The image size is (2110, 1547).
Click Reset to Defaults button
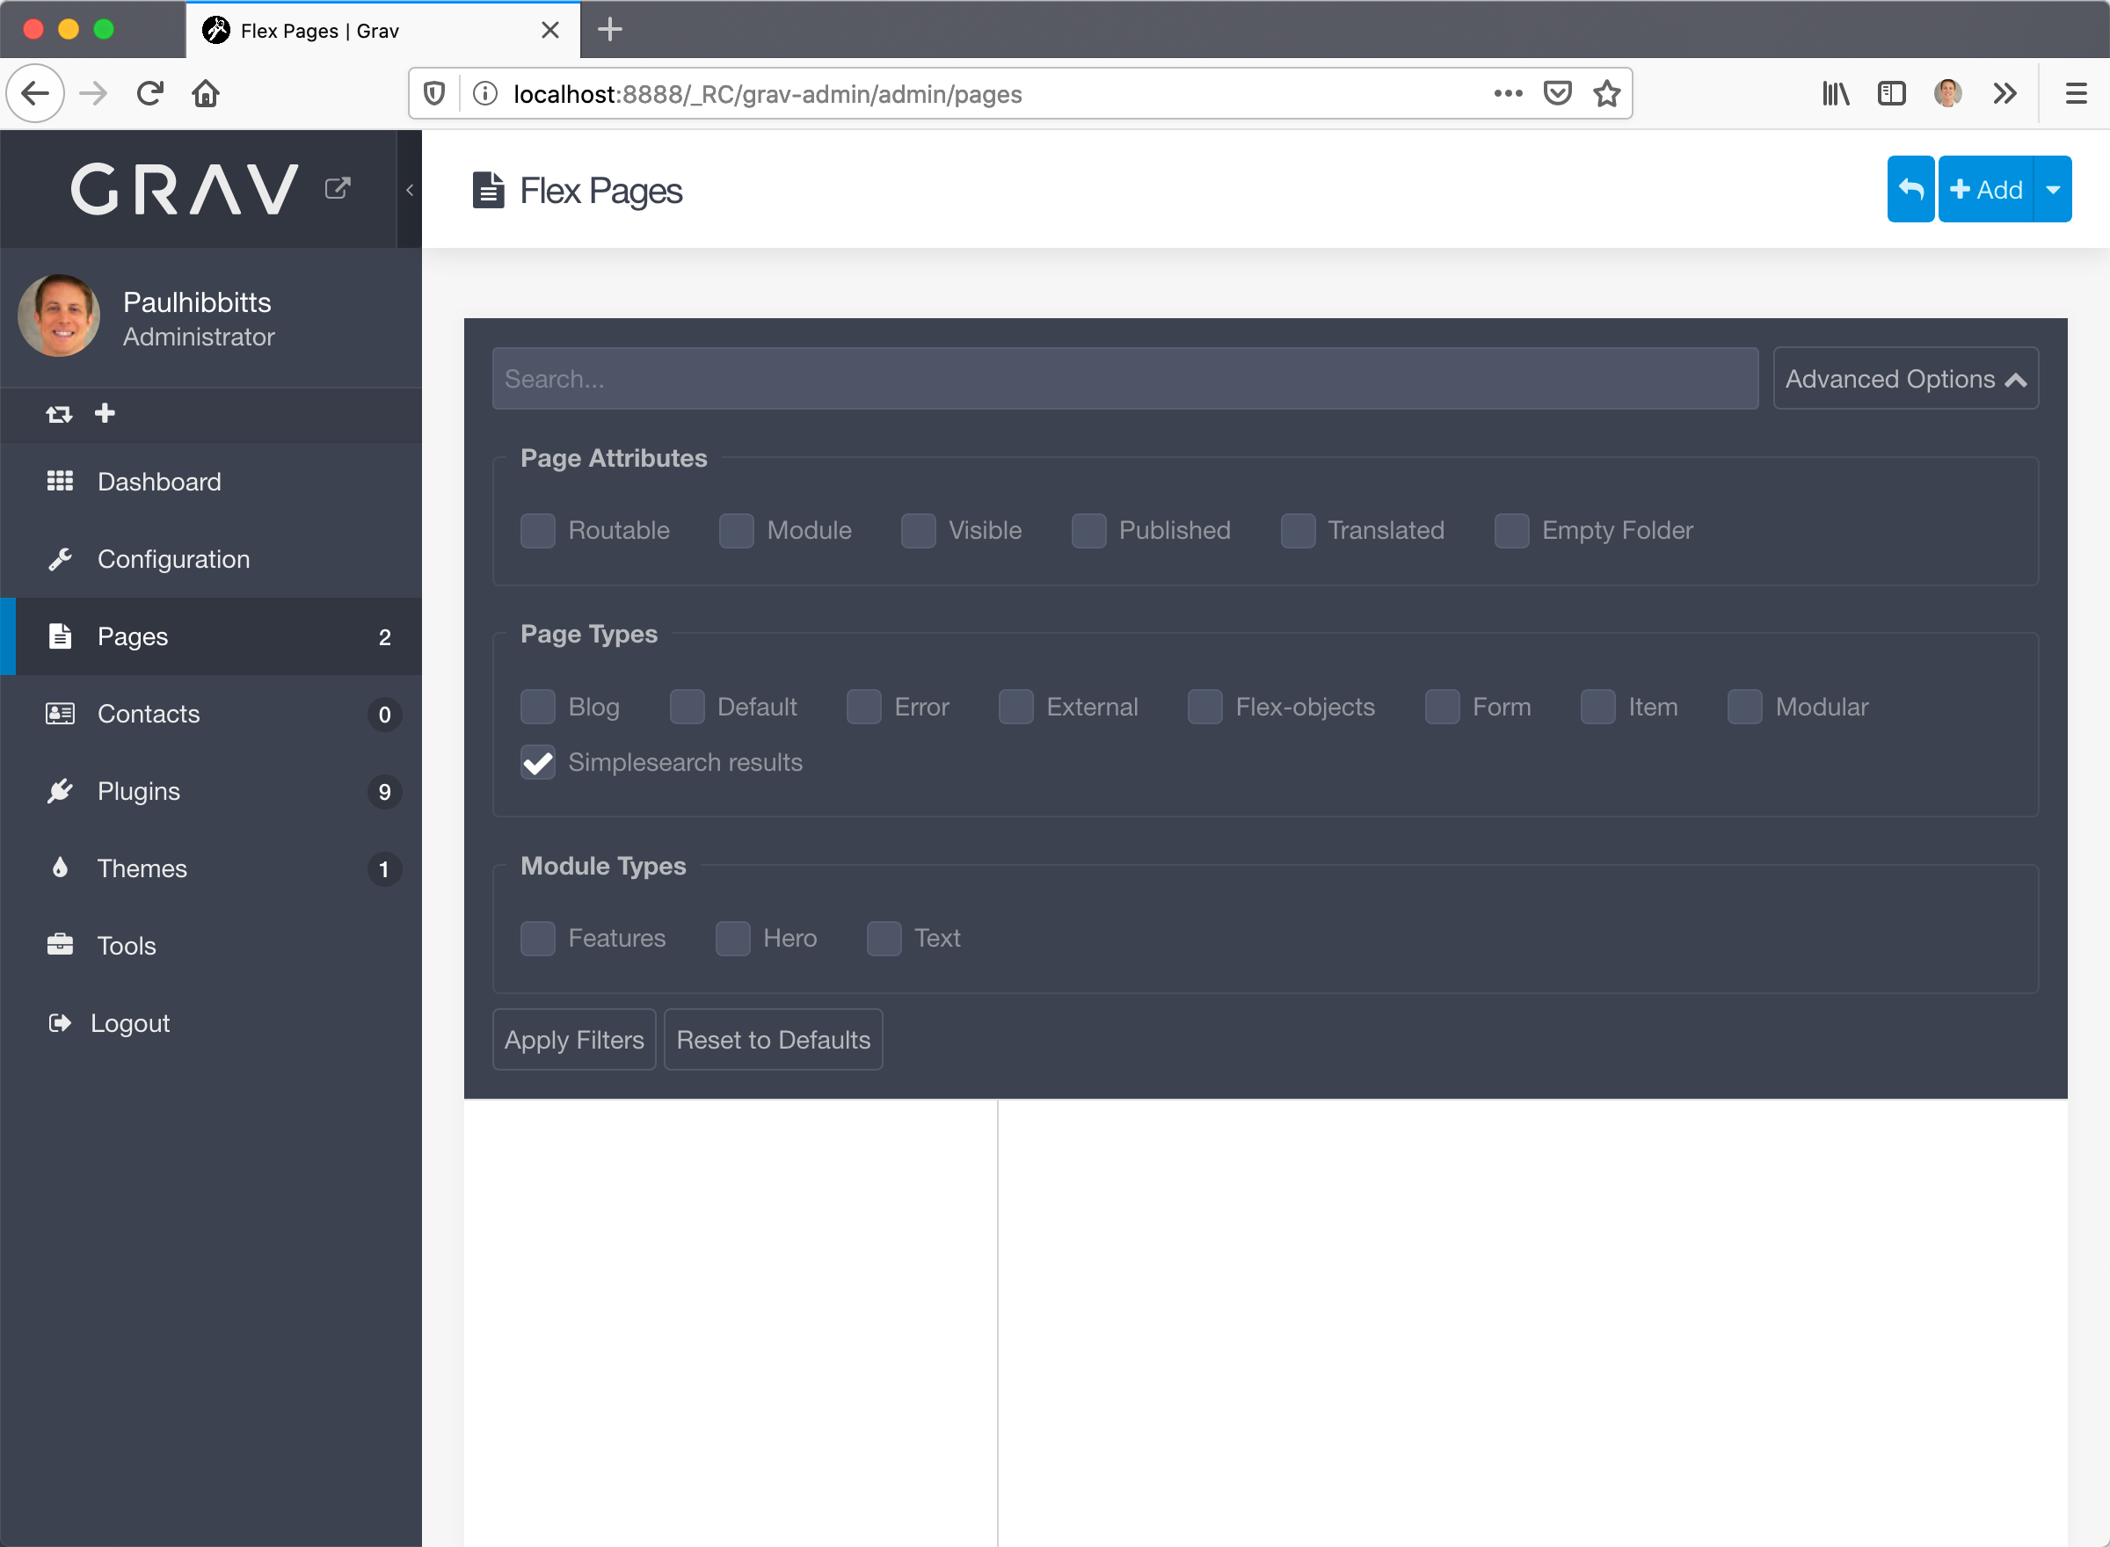tap(774, 1040)
